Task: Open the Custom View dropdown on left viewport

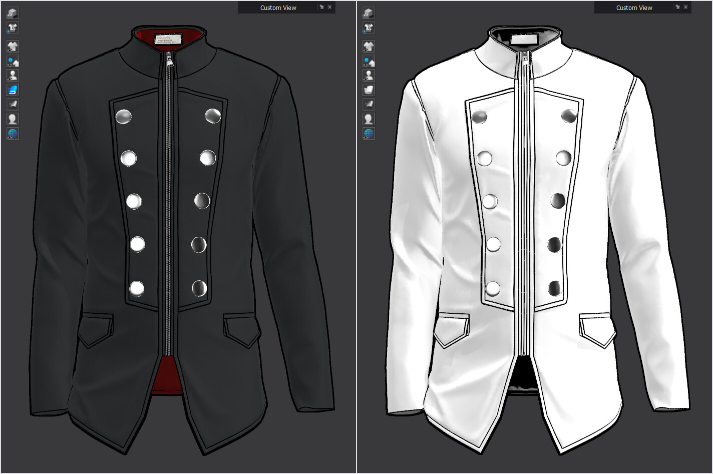Action: click(x=277, y=8)
